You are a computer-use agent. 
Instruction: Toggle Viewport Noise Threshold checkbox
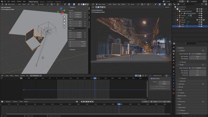click(x=190, y=54)
